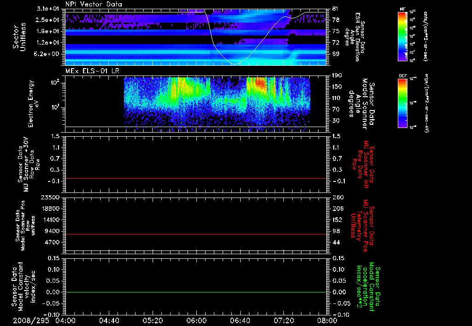Click the NF rainbow color bar
Image resolution: width=472 pixels, height=326 pixels.
point(403,36)
